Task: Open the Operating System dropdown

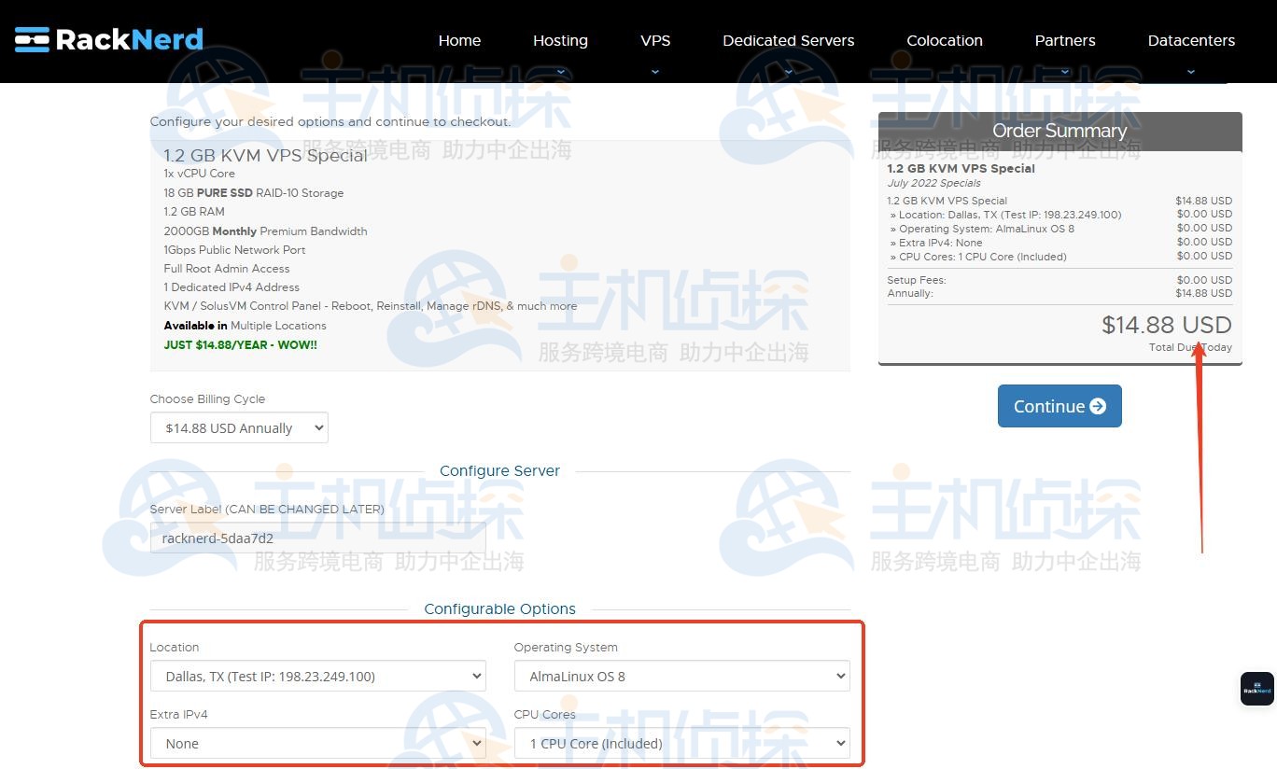Action: pos(681,676)
